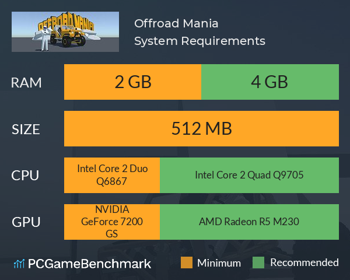Click the Minimum legend label
This screenshot has width=350, height=280.
[219, 263]
